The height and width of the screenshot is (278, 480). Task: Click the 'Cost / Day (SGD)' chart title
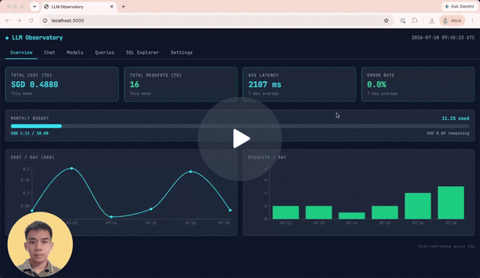click(32, 158)
